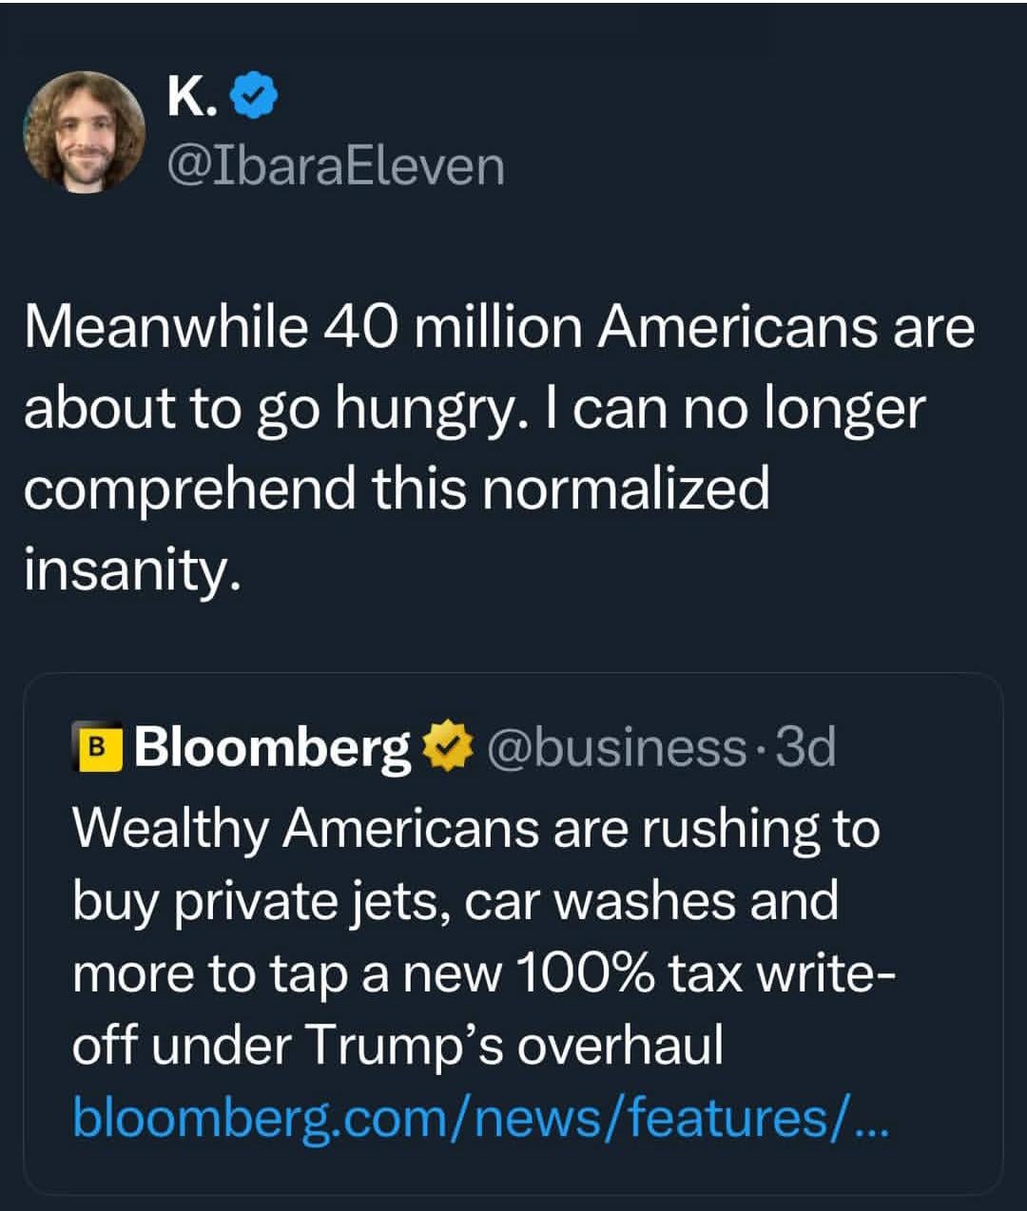Open the @IbaraEleven handle
Viewport: 1027px width, 1211px height.
click(x=336, y=165)
